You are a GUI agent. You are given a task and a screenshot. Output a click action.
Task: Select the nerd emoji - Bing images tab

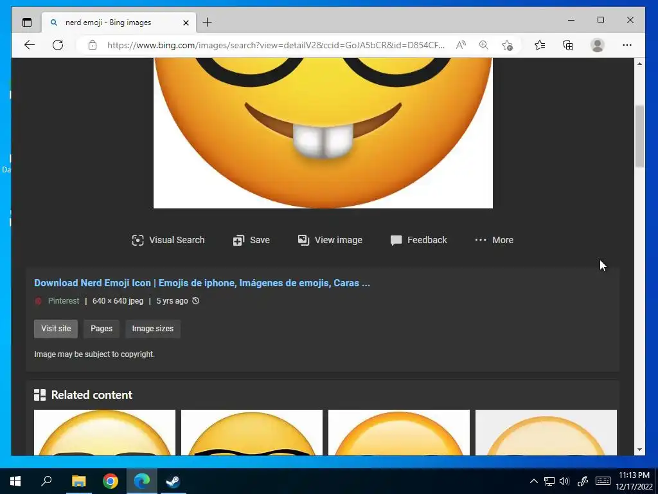pyautogui.click(x=119, y=23)
